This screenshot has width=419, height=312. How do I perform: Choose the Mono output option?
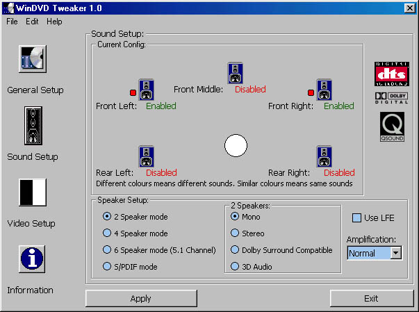click(245, 217)
